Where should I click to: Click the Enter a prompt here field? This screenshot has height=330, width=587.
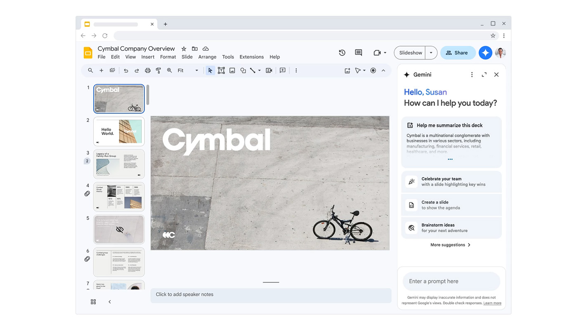click(451, 281)
